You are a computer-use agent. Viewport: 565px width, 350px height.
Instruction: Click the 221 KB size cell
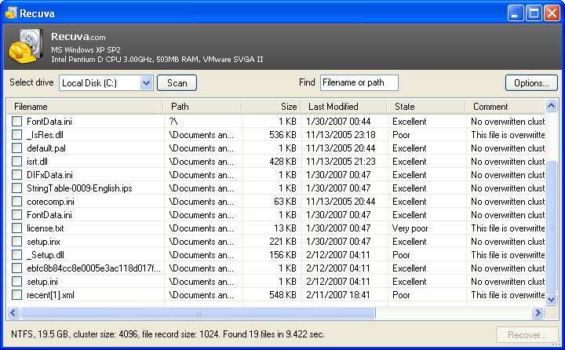pos(282,242)
